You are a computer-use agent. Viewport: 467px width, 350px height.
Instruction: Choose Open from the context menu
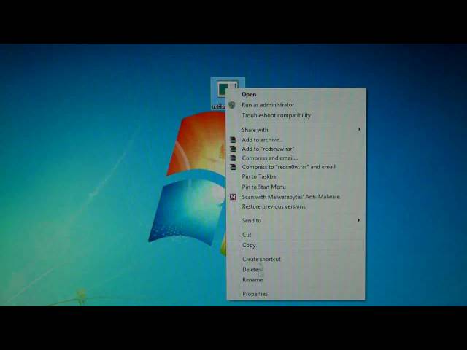249,94
